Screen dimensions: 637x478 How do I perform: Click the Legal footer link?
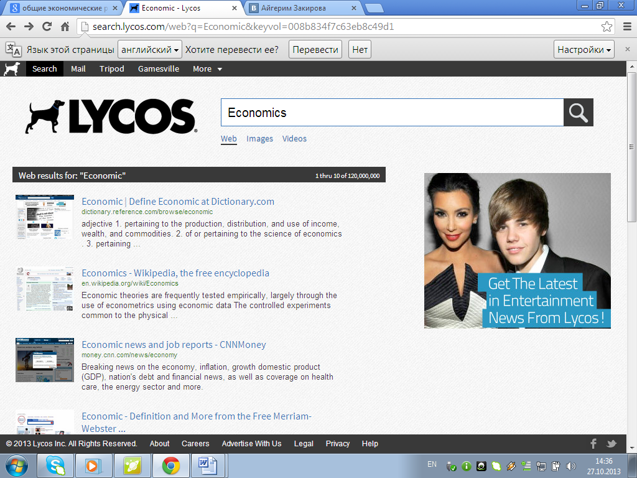pos(304,443)
